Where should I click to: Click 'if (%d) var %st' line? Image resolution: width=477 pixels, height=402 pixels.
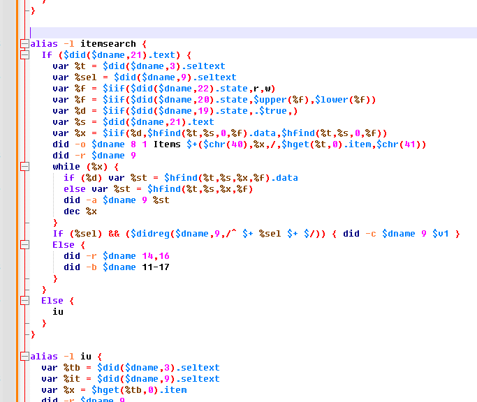click(181, 178)
